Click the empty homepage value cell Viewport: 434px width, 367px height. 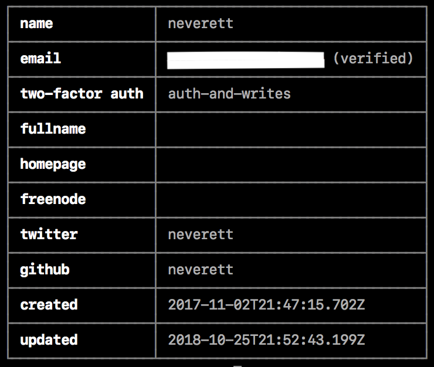(290, 164)
